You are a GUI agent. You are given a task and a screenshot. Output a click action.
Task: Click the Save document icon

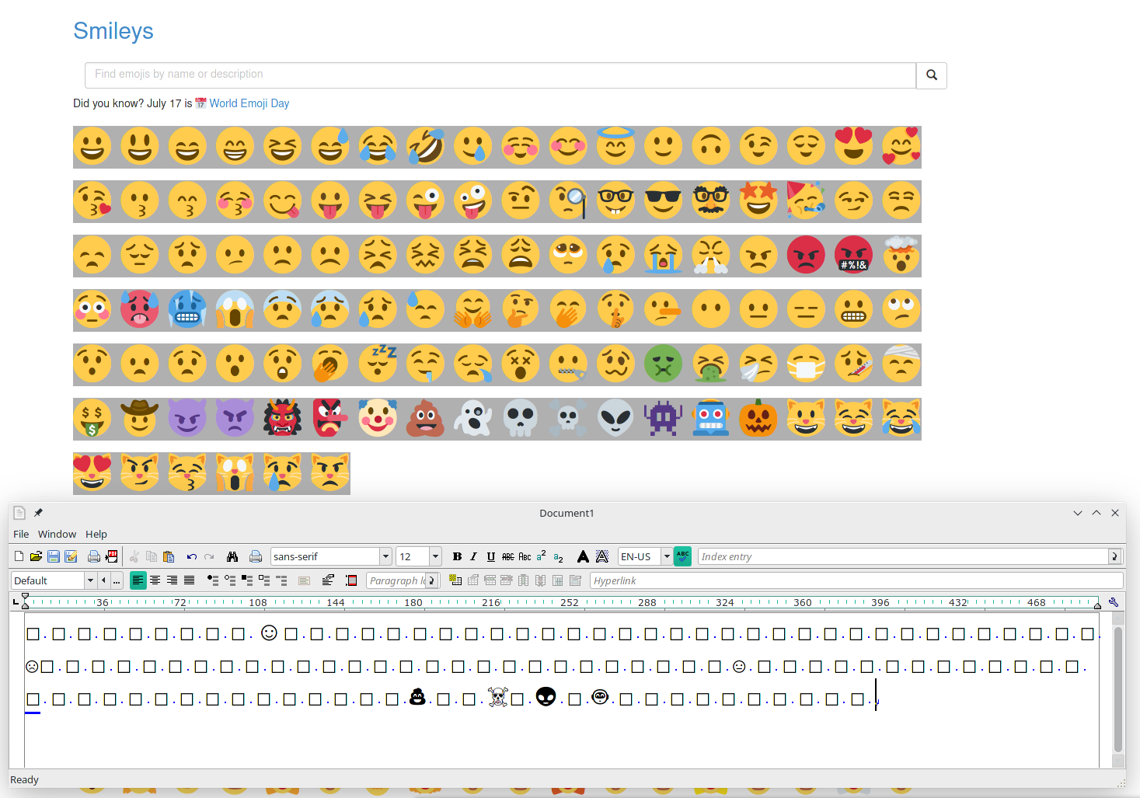click(54, 556)
